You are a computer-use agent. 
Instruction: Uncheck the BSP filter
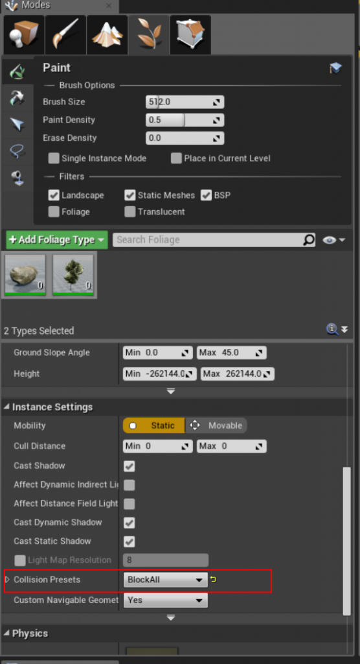pyautogui.click(x=206, y=195)
